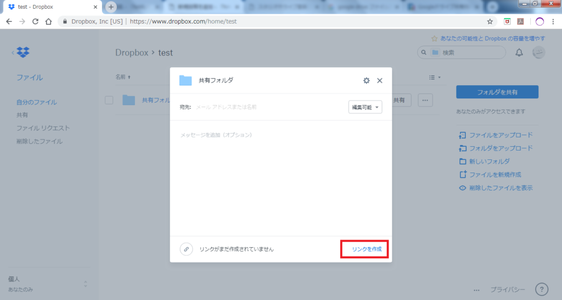The height and width of the screenshot is (300, 562).
Task: Open a new browser tab
Action: tap(111, 7)
